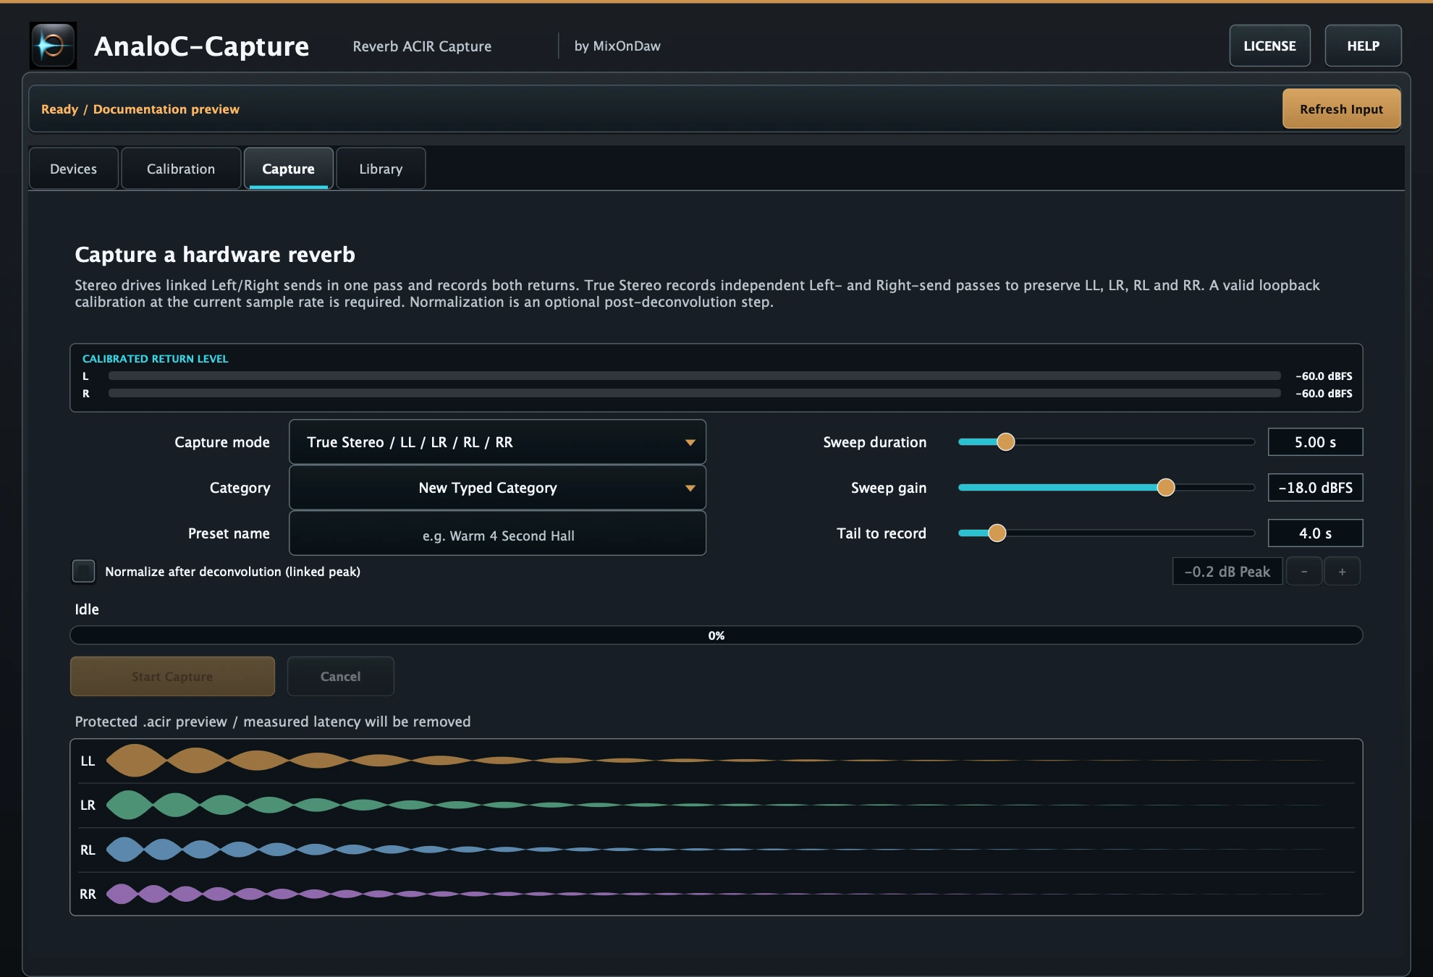This screenshot has width=1433, height=977.
Task: Open the LICENSE dialog
Action: point(1269,46)
